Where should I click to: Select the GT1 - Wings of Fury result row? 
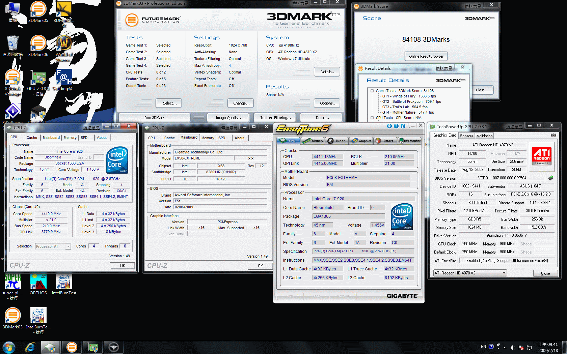[409, 96]
